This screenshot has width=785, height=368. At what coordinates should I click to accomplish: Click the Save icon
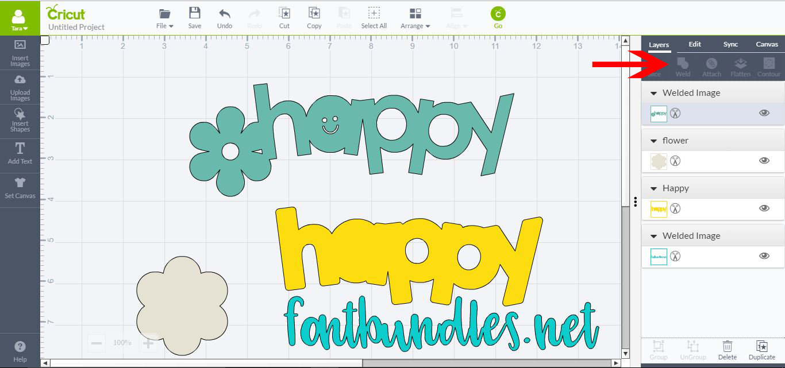pyautogui.click(x=195, y=18)
